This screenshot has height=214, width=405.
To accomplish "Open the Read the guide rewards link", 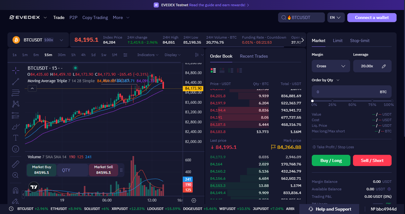I will [219, 5].
